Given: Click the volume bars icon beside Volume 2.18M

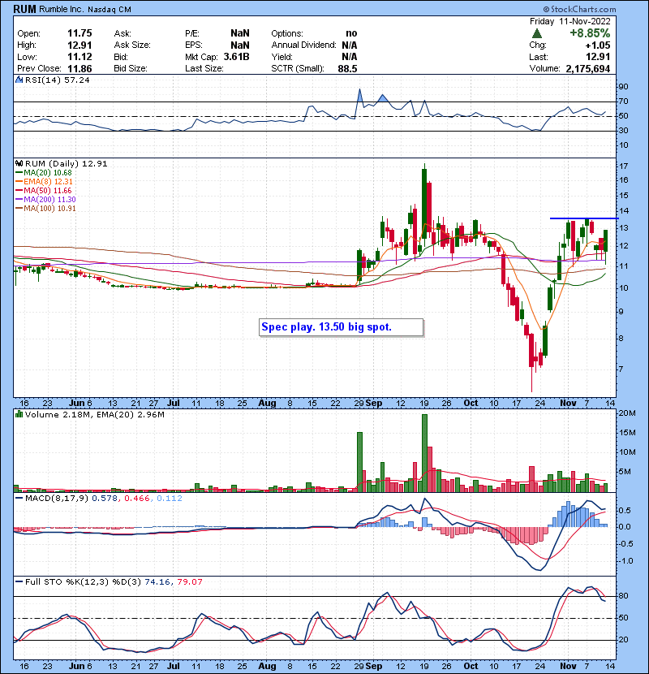Looking at the screenshot, I should 19,415.
